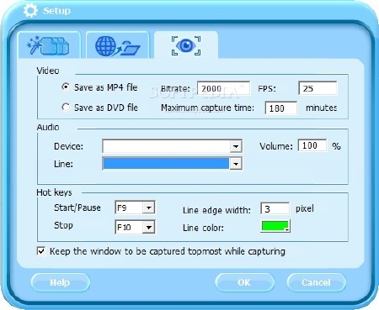Expand the audio Device dropdown
The width and height of the screenshot is (379, 310).
point(236,146)
